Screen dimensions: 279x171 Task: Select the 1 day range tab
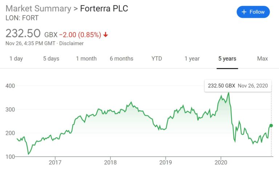(x=16, y=59)
